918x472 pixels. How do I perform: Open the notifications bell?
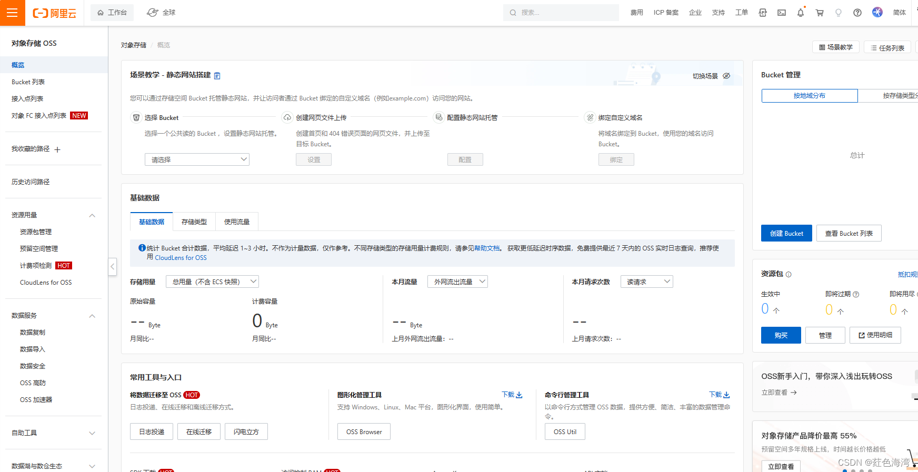pyautogui.click(x=801, y=13)
